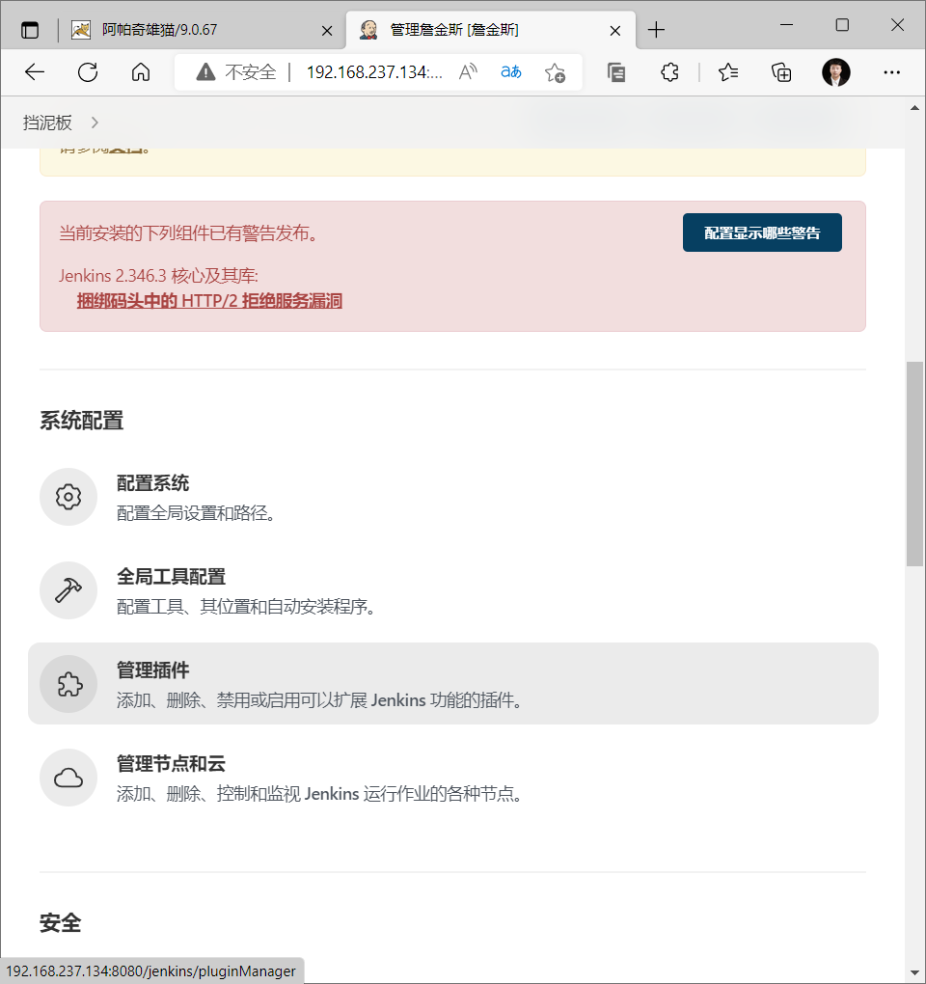Click the scrollbar up arrow
926x984 pixels.
coord(914,108)
